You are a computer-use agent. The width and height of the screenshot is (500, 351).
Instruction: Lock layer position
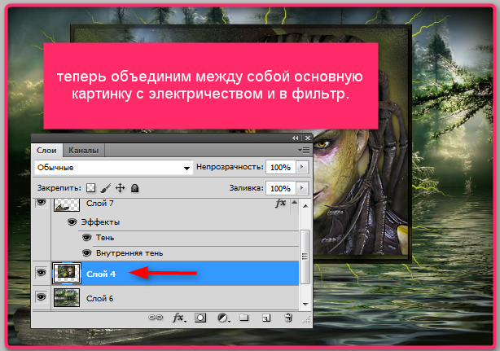click(x=120, y=188)
